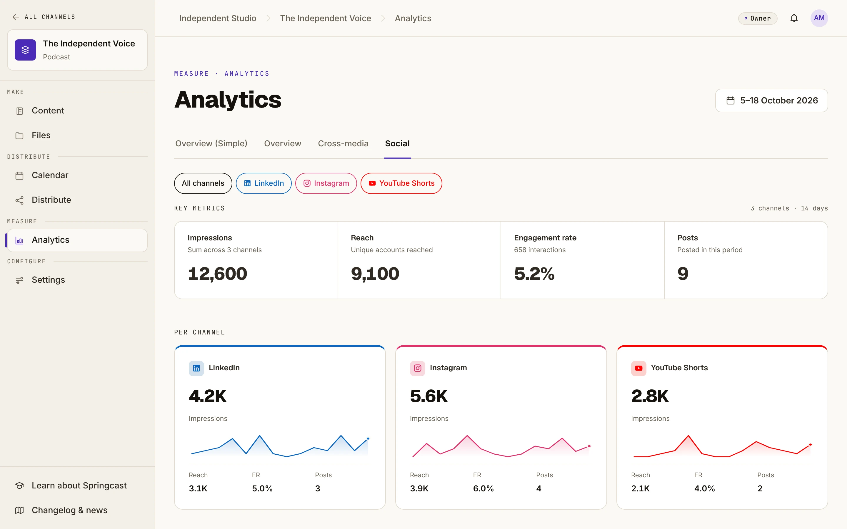Screen dimensions: 847x529
Task: Click the LinkedIn impressions sparkline chart
Action: (280, 446)
